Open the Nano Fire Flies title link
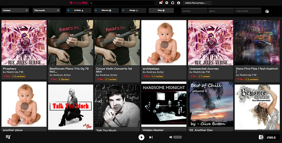Viewport: 282px width, 143px height. 257,70
